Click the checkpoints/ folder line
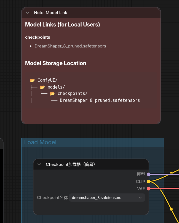Screen dimensions: 179x223 68,94
